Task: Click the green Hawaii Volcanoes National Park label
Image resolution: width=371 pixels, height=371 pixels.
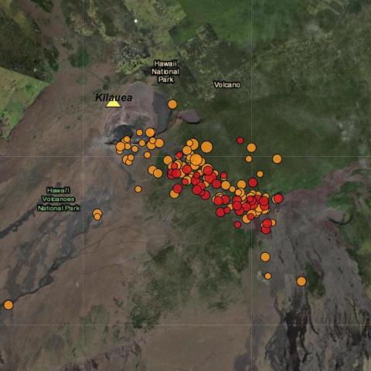Action: coord(59,199)
